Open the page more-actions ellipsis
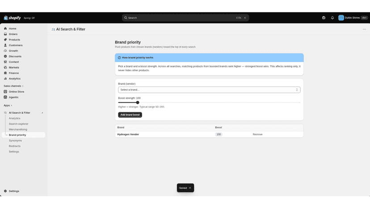 tap(364, 29)
